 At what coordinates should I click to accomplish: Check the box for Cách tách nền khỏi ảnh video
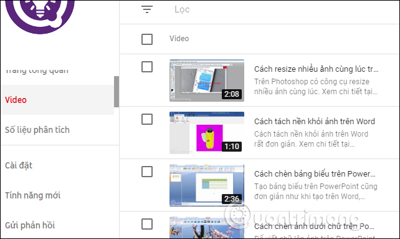147,119
